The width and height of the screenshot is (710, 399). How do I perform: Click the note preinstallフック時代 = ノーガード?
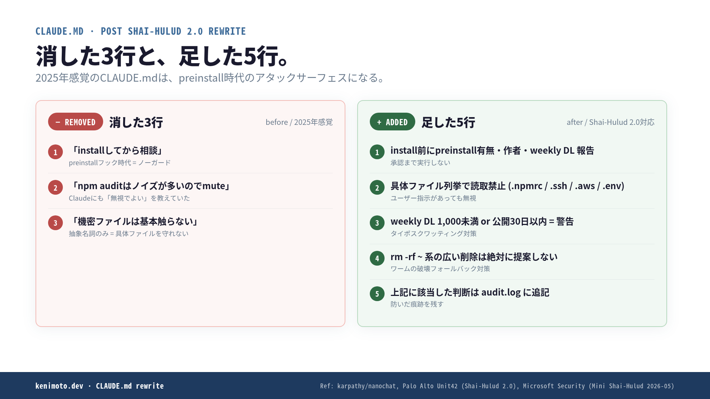pyautogui.click(x=120, y=163)
